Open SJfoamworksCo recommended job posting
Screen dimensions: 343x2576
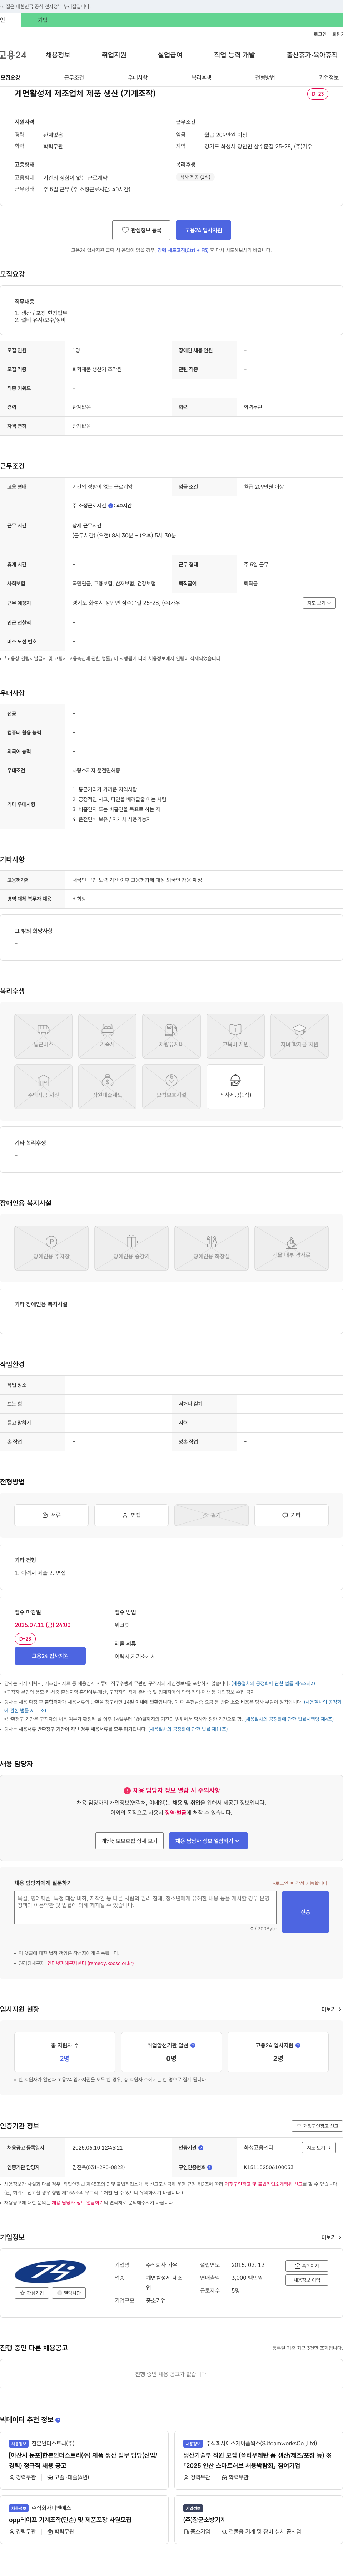pyautogui.click(x=258, y=2460)
